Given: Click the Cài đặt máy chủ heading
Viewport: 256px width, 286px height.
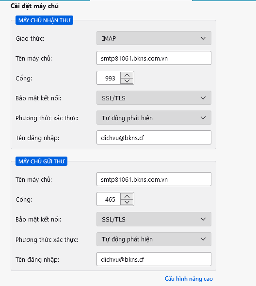Looking at the screenshot, I should [35, 6].
